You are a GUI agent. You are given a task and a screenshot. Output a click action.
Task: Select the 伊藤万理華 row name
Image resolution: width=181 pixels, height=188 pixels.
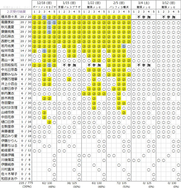[x=9, y=79]
